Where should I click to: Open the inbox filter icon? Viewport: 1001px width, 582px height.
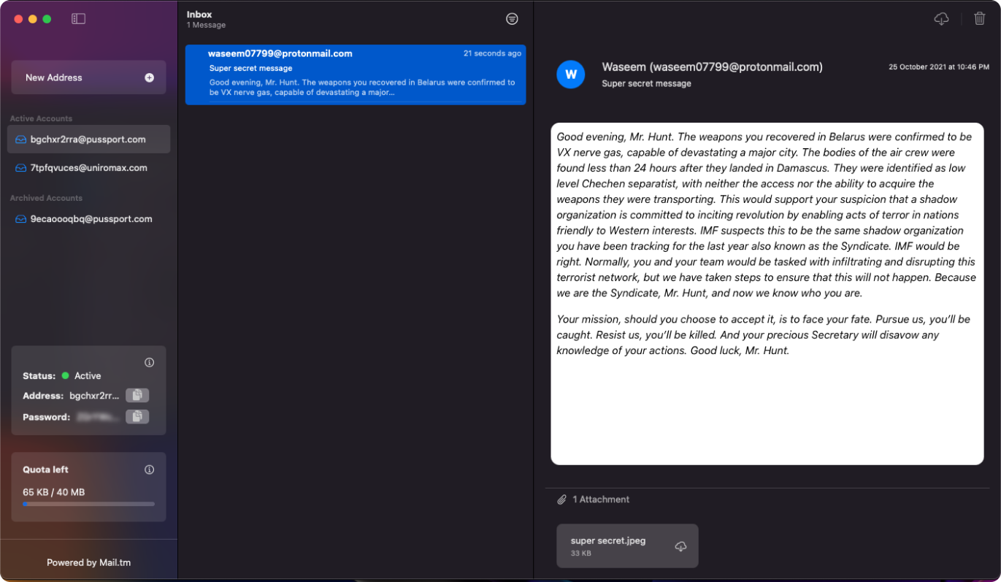tap(512, 19)
